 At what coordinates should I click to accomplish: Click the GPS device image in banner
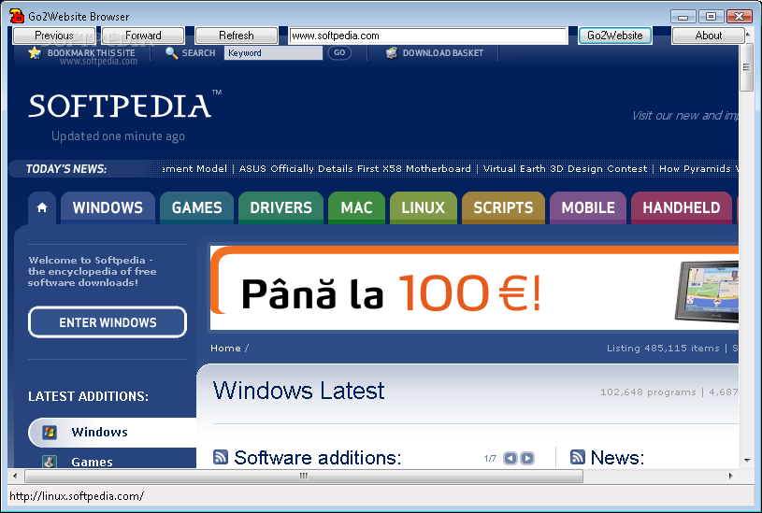707,292
